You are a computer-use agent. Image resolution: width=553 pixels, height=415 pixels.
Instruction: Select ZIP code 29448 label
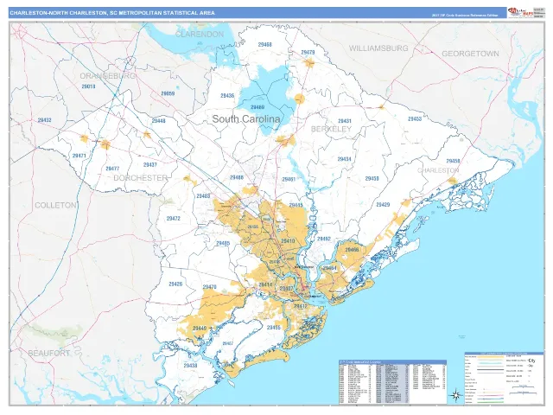158,121
